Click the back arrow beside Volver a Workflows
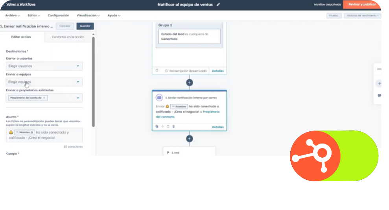This screenshot has width=389, height=210. tap(4, 4)
